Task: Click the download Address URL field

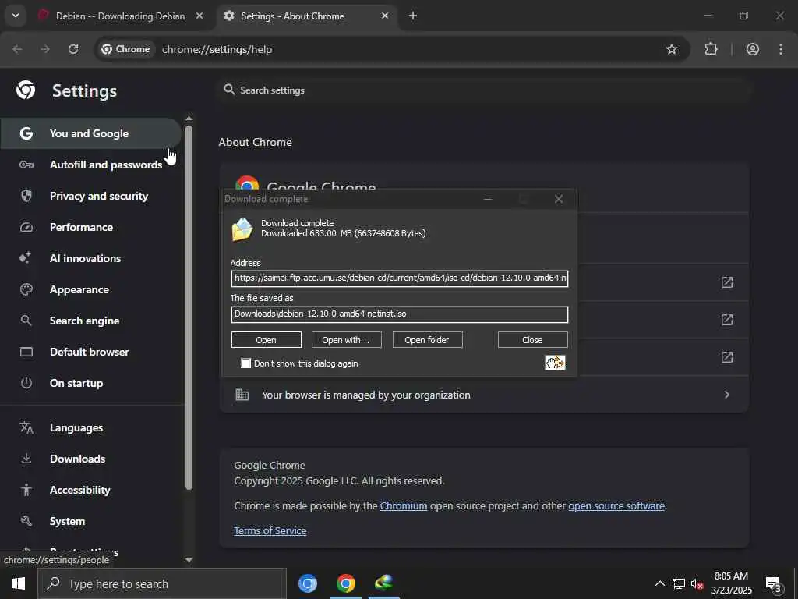Action: (400, 278)
